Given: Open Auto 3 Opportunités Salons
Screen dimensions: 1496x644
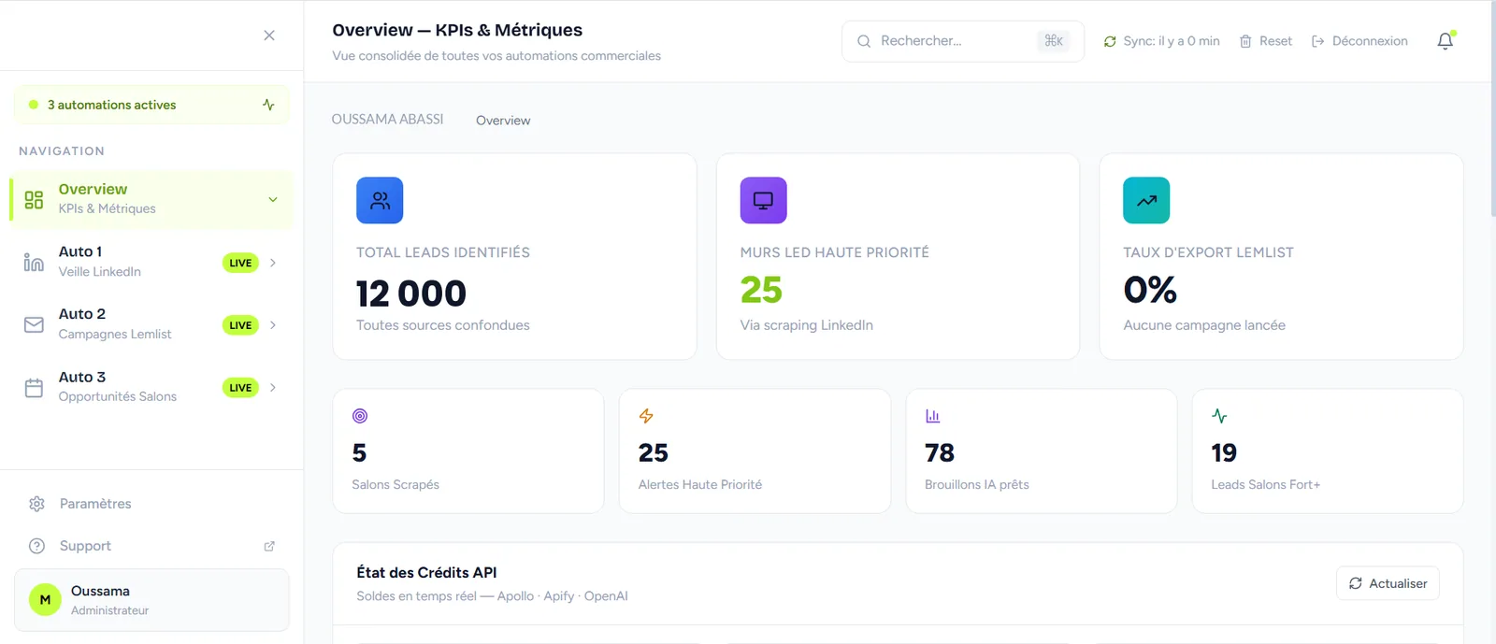Looking at the screenshot, I should [x=151, y=387].
